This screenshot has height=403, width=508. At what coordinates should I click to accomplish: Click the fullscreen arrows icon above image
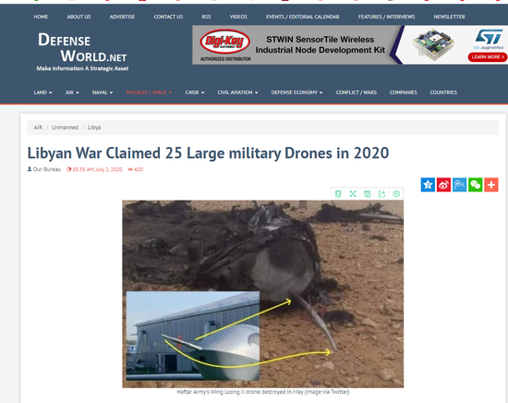353,194
